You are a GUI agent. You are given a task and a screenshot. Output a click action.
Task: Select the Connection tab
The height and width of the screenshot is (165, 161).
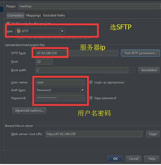[16, 15]
